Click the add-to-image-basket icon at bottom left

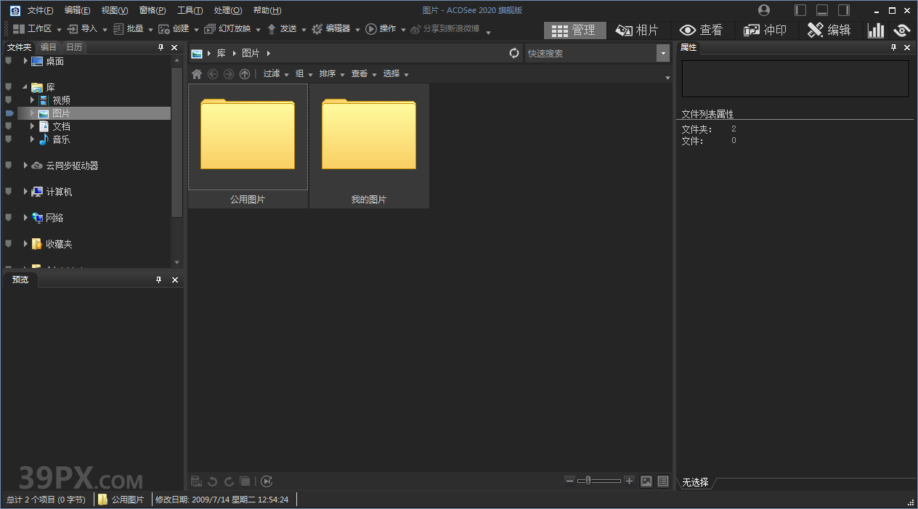pos(196,481)
